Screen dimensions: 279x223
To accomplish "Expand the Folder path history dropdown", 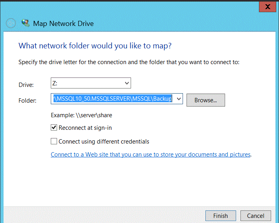I will [179, 99].
